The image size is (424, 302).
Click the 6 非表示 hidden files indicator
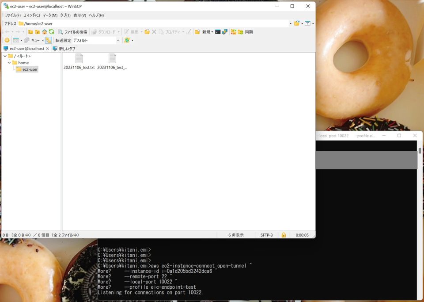[x=236, y=235]
